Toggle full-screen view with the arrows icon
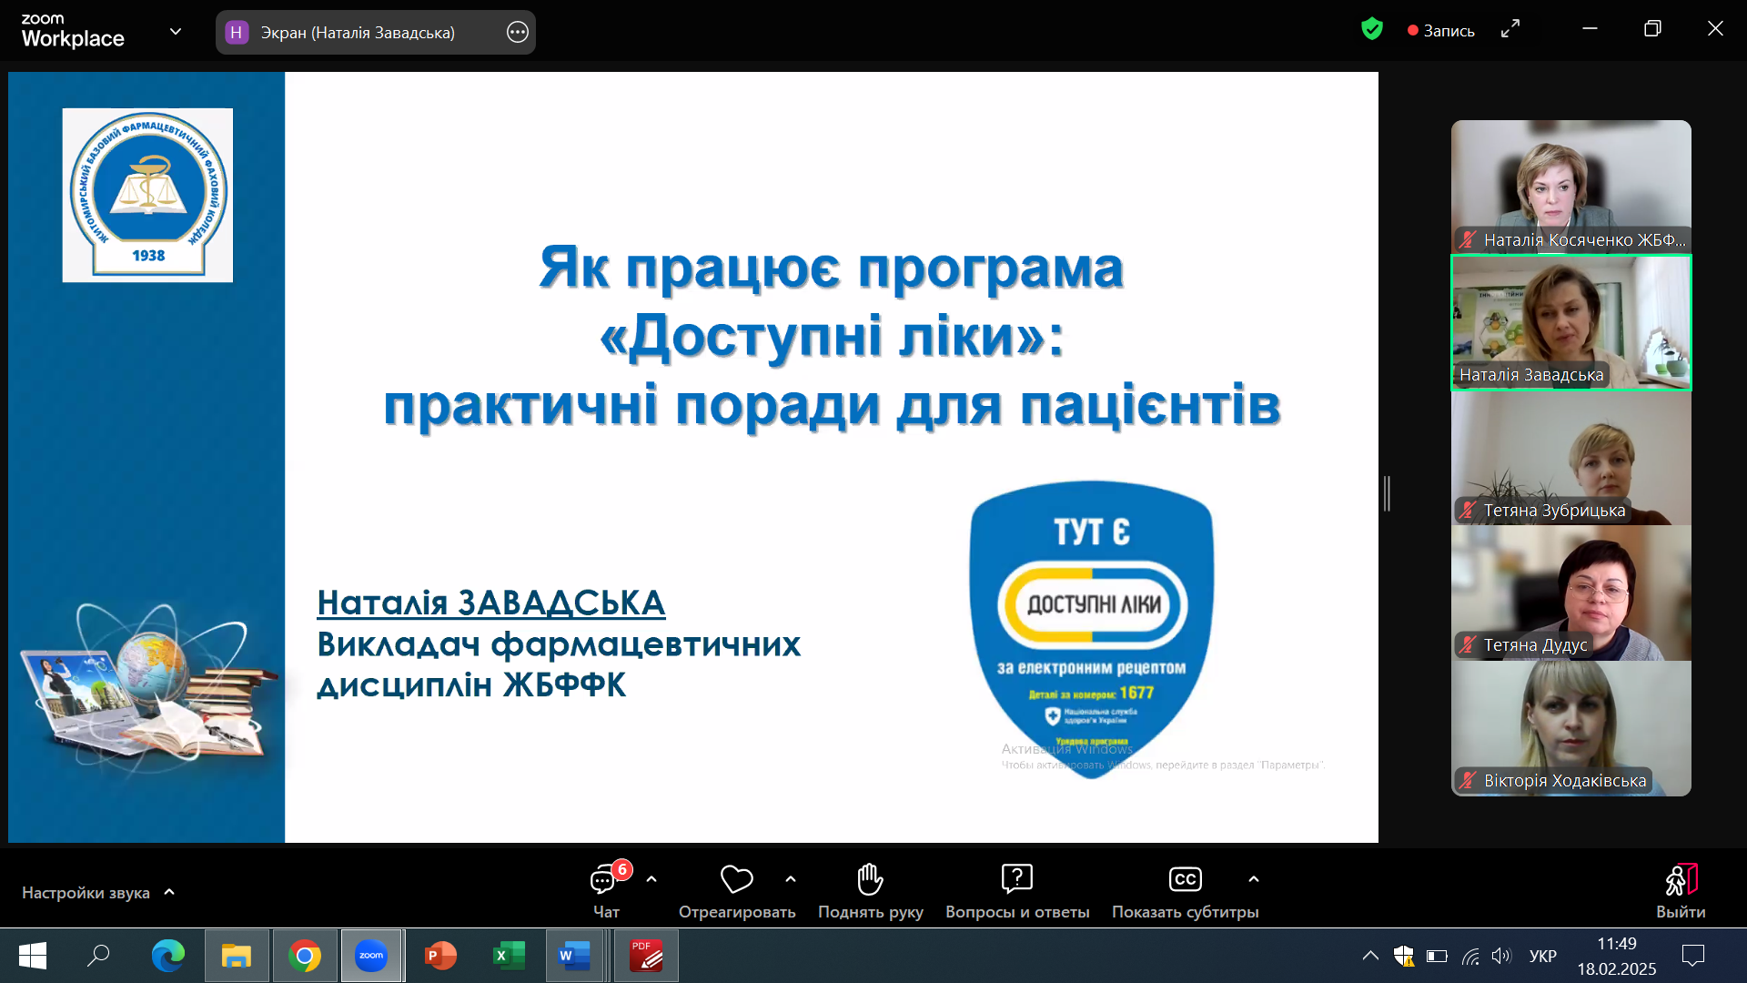Image resolution: width=1747 pixels, height=983 pixels. (x=1510, y=30)
